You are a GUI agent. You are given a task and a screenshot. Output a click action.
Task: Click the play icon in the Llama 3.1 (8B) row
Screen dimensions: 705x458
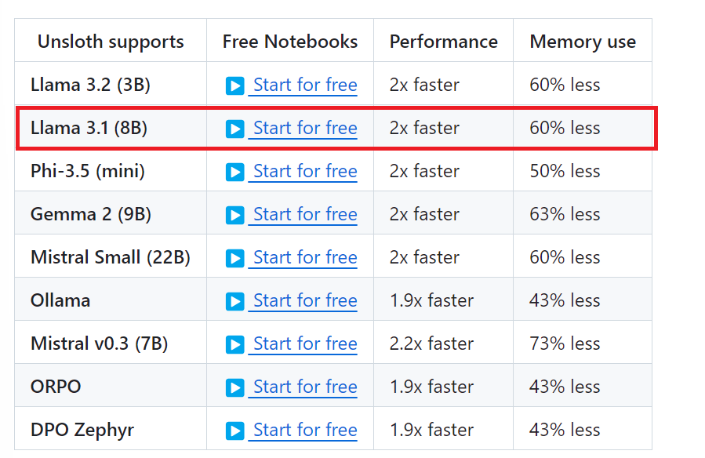(x=234, y=129)
